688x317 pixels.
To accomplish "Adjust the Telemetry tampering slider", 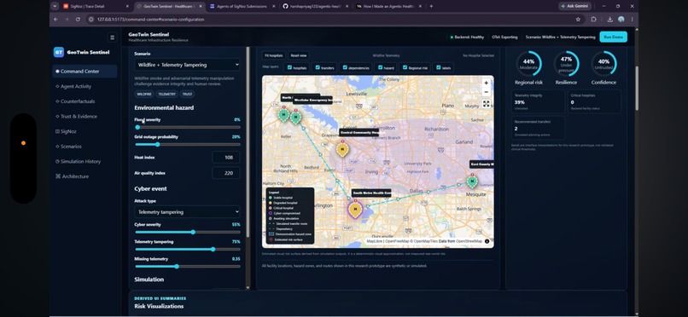I will 187,249.
